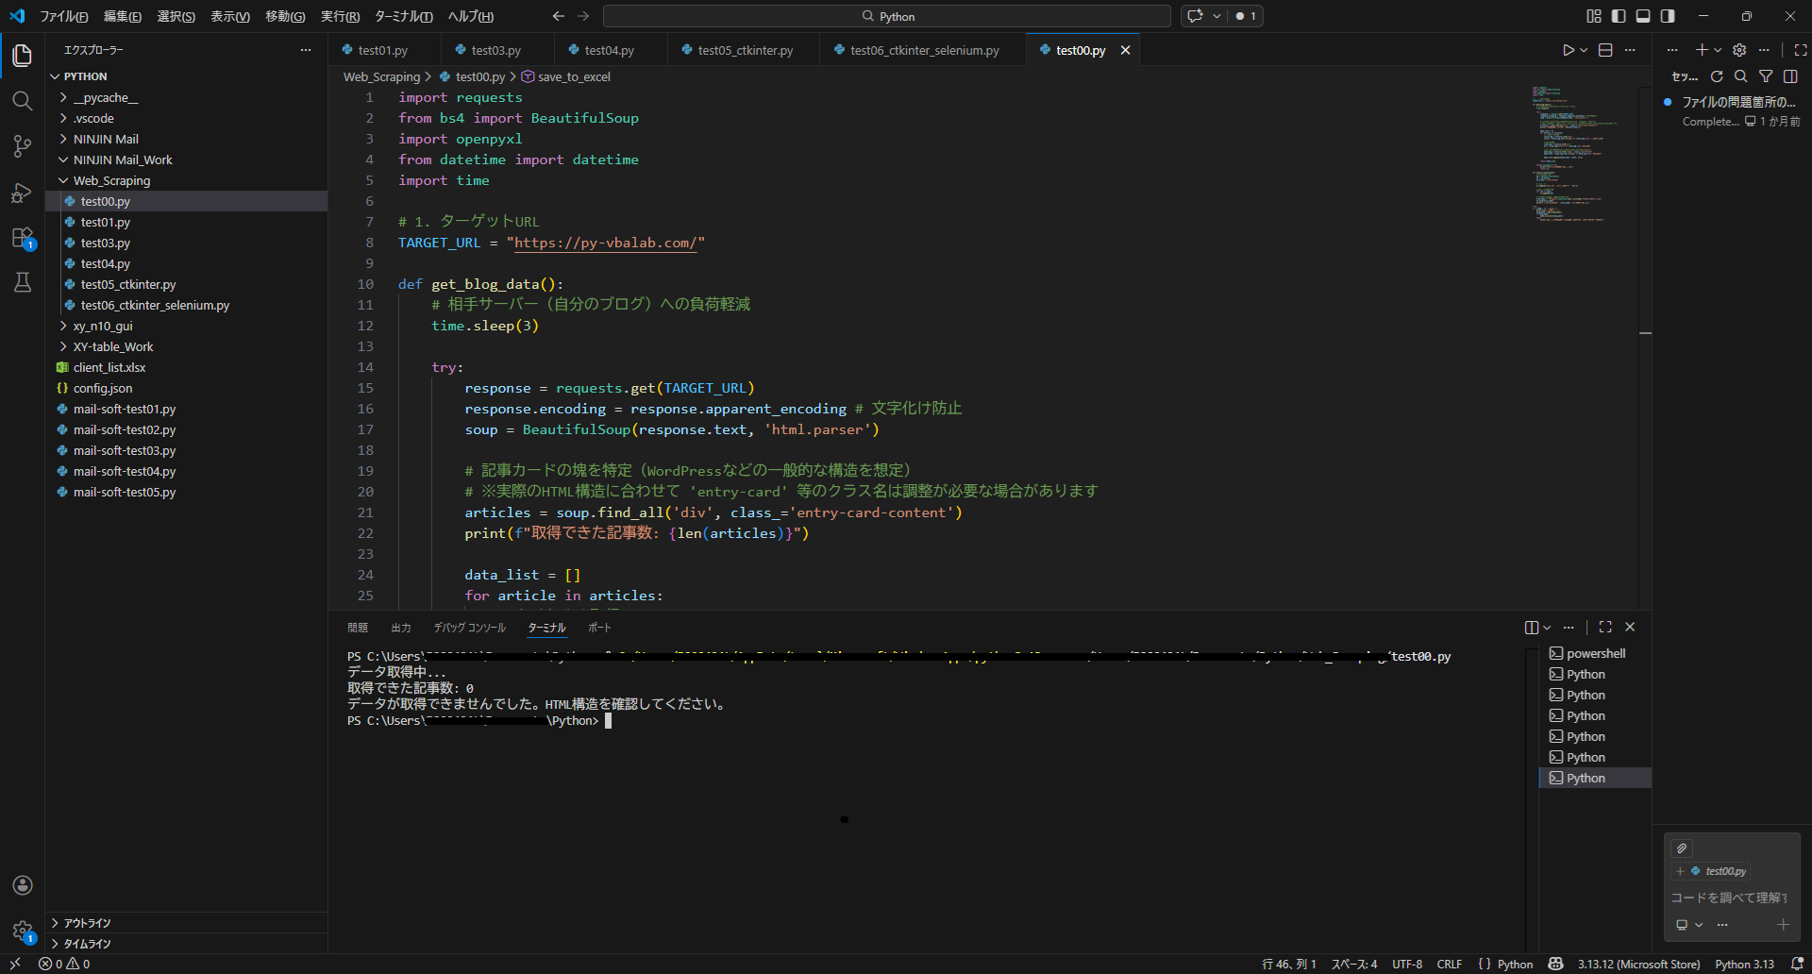Click the Run Python File play button
Screen dimensions: 1812x974
point(1568,50)
